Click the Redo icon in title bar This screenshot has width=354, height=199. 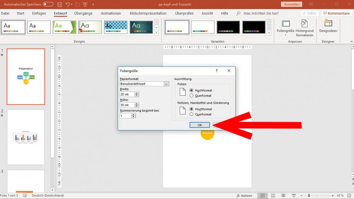(x=77, y=4)
